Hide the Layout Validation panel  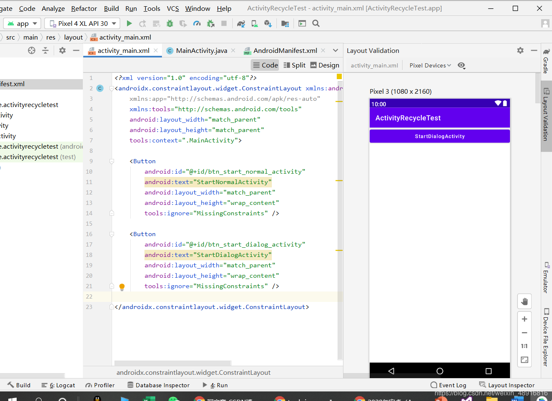pyautogui.click(x=534, y=50)
